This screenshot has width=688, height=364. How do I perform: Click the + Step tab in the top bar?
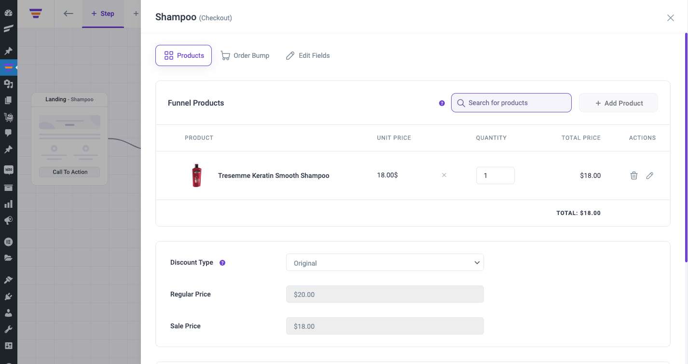103,13
